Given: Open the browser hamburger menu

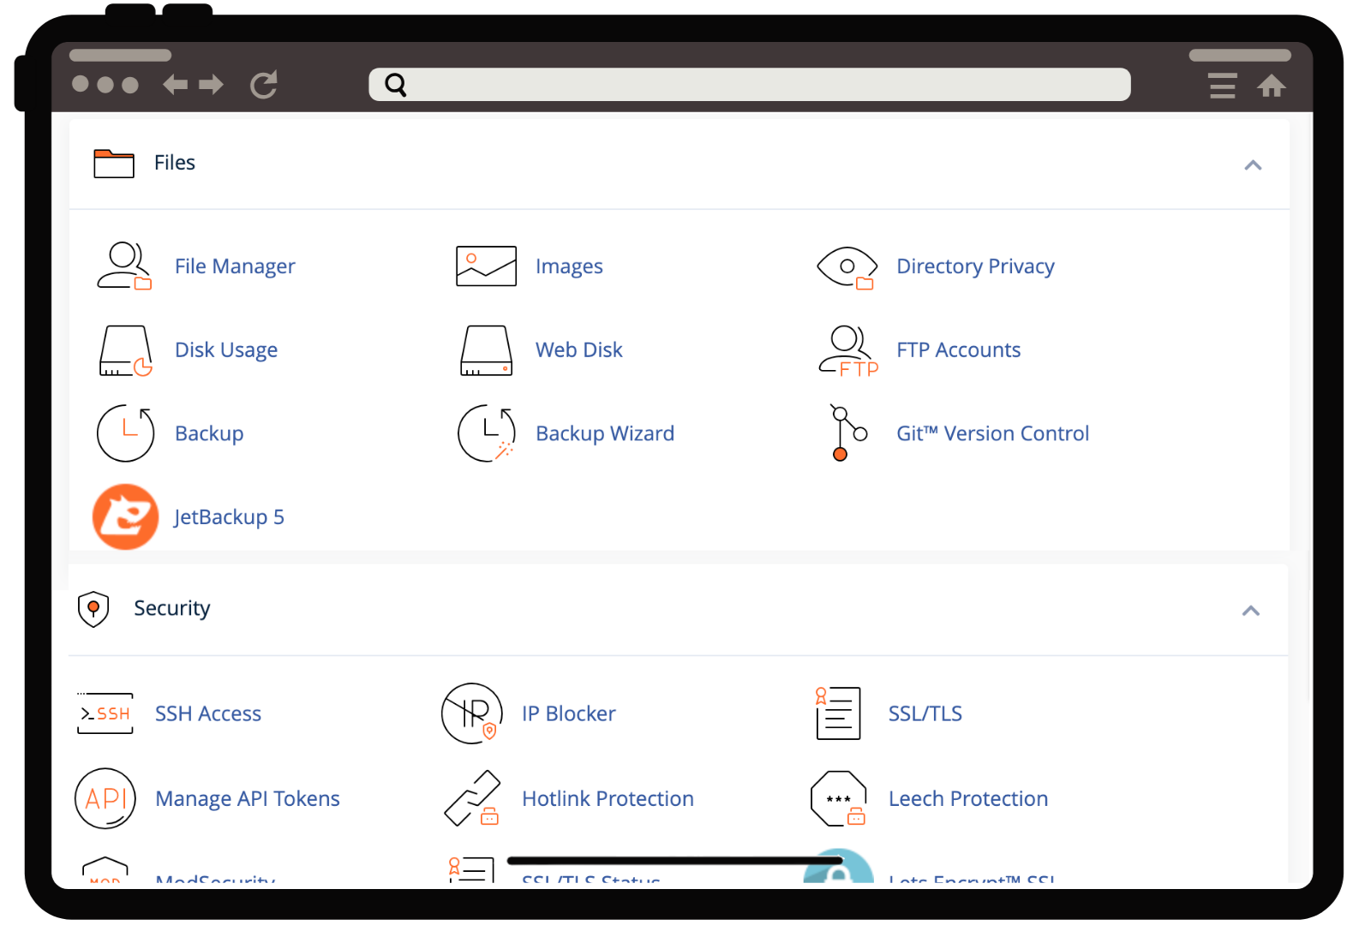Looking at the screenshot, I should click(x=1223, y=86).
